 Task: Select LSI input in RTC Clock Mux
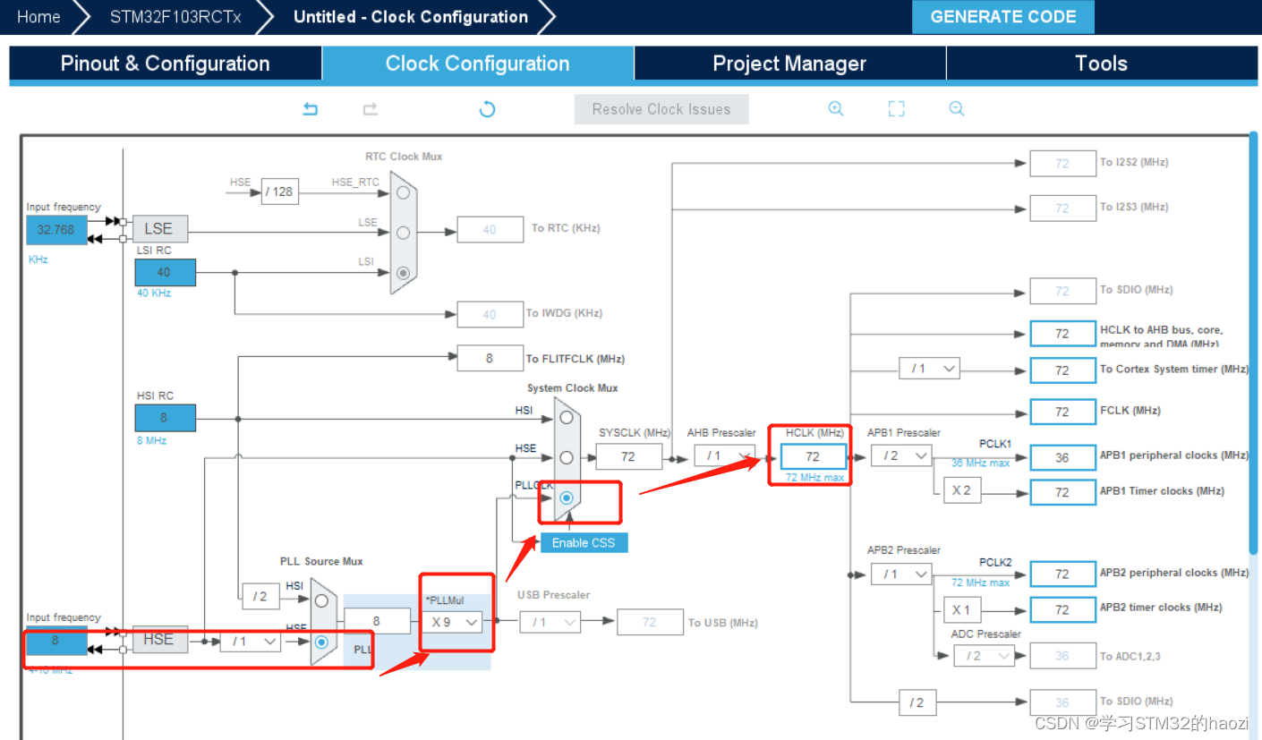[x=403, y=272]
